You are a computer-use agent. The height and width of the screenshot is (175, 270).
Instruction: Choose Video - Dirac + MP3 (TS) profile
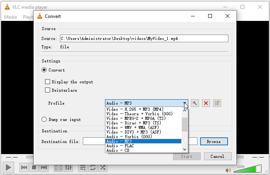143,123
